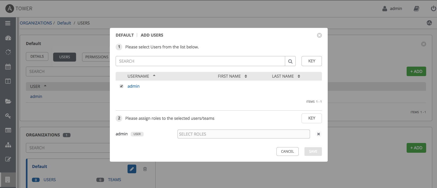Open the Credential Types list icon in sidebar
Screen dimensions: 437x188
tap(8, 130)
